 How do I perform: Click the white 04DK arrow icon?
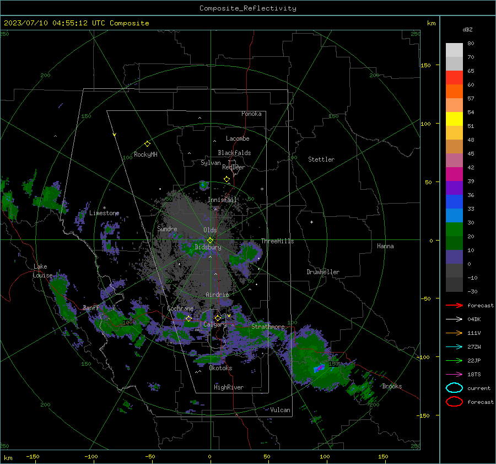[454, 319]
